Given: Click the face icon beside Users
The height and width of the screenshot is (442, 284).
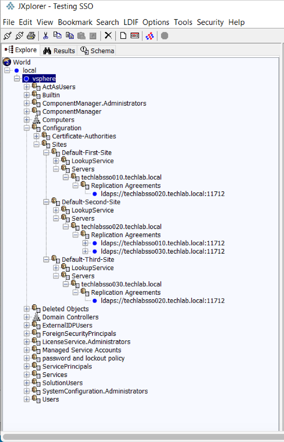Looking at the screenshot, I should 36,399.
